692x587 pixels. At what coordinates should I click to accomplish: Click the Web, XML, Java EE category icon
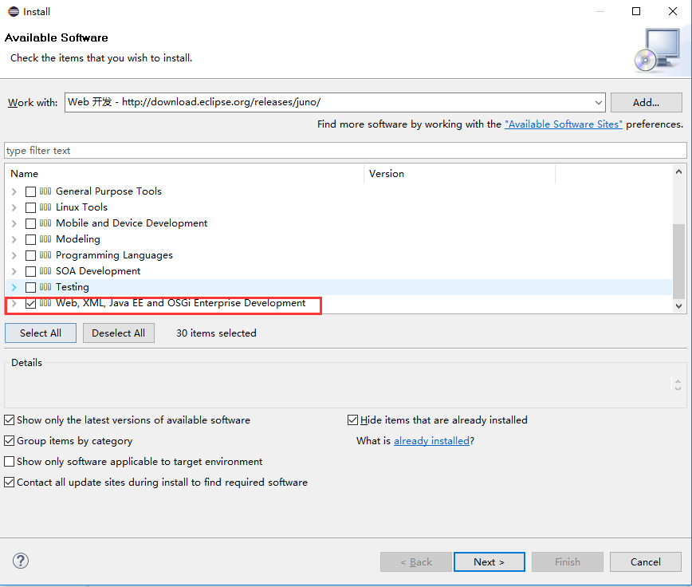click(x=45, y=303)
